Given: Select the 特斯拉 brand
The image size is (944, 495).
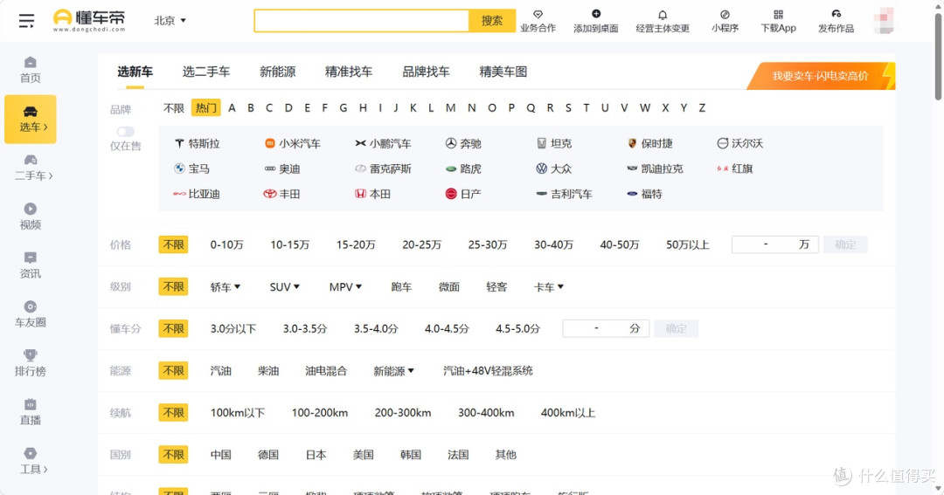Looking at the screenshot, I should [197, 143].
